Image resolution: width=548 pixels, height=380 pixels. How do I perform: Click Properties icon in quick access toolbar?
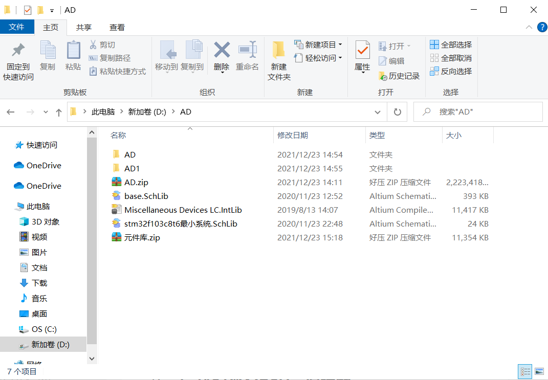click(x=28, y=10)
